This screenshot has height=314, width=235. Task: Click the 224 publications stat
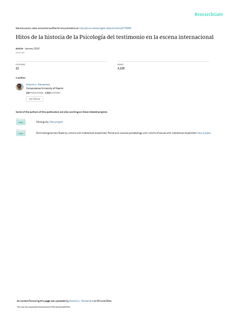[35, 93]
